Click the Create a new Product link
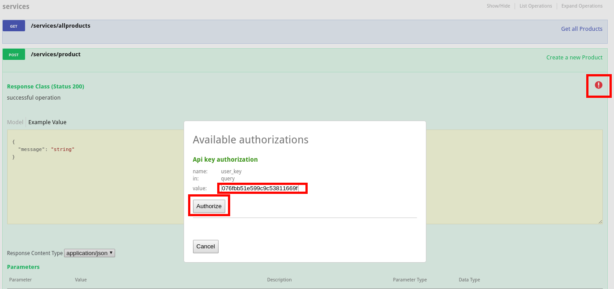Viewport: 614px width, 289px height. point(574,58)
